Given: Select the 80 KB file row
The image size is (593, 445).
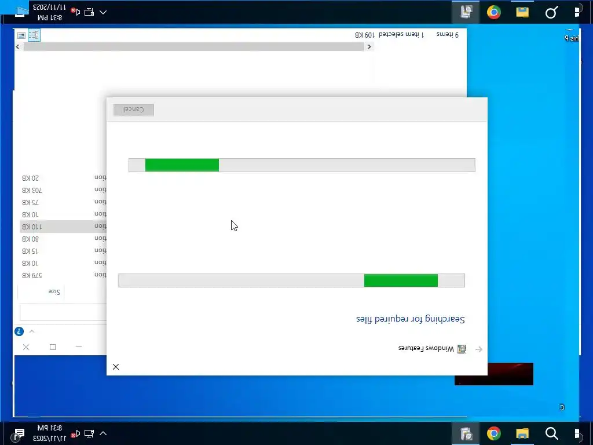Looking at the screenshot, I should click(63, 238).
